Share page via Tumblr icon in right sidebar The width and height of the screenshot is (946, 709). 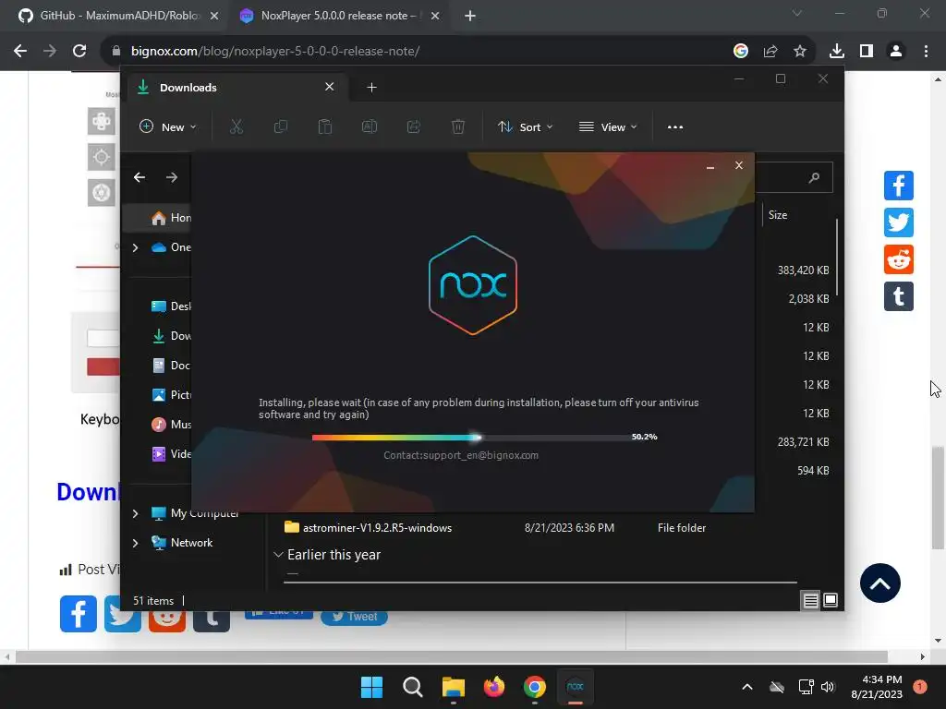898,296
